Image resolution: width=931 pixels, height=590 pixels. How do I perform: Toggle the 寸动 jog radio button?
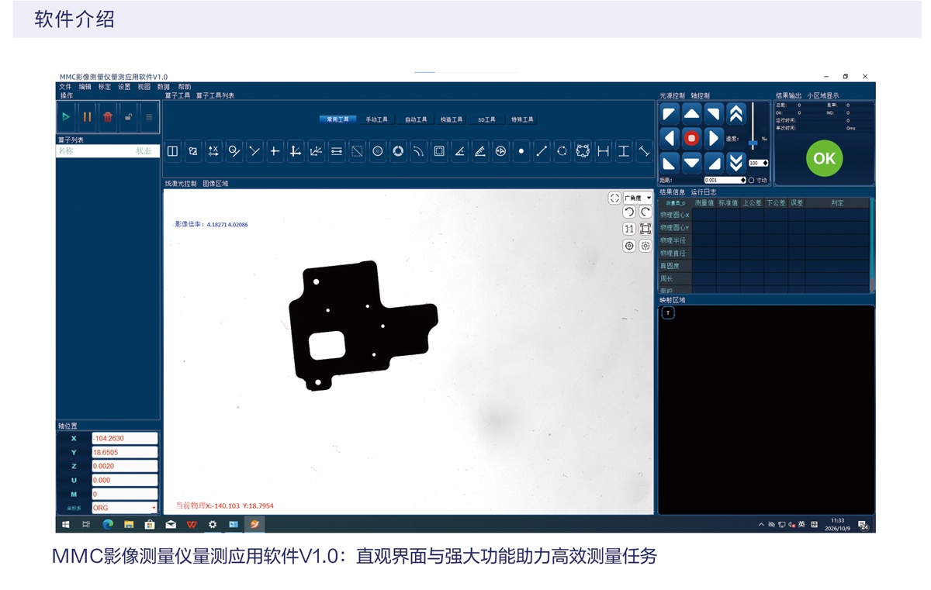(751, 180)
